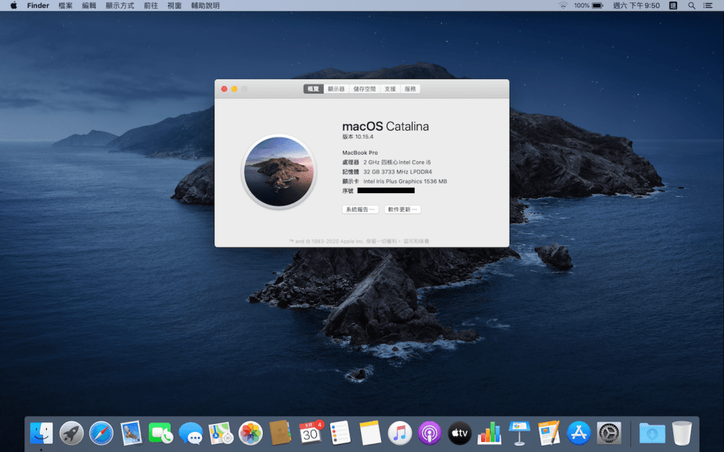724x452 pixels.
Task: Open Launchpad rocket icon
Action: pos(71,432)
